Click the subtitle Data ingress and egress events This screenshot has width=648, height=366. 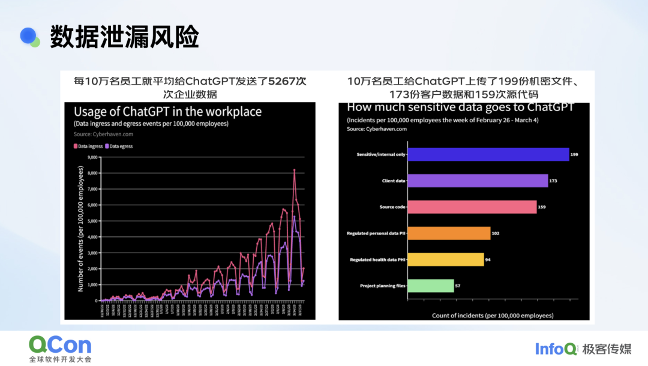(x=151, y=124)
